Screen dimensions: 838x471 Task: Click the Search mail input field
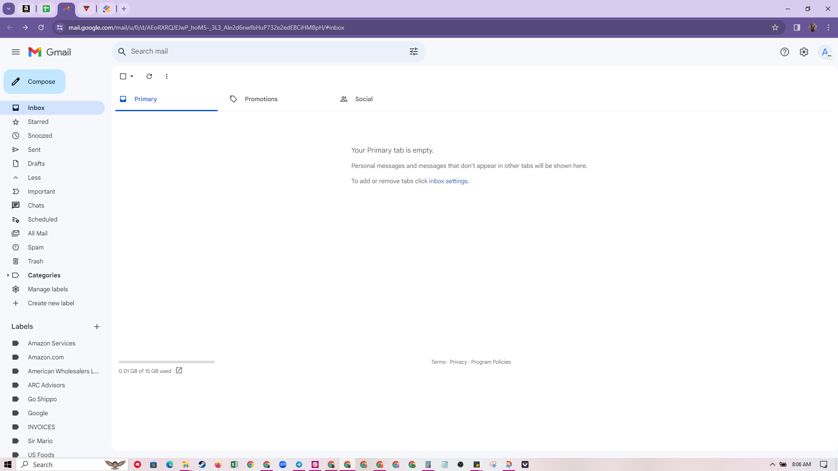(x=267, y=51)
